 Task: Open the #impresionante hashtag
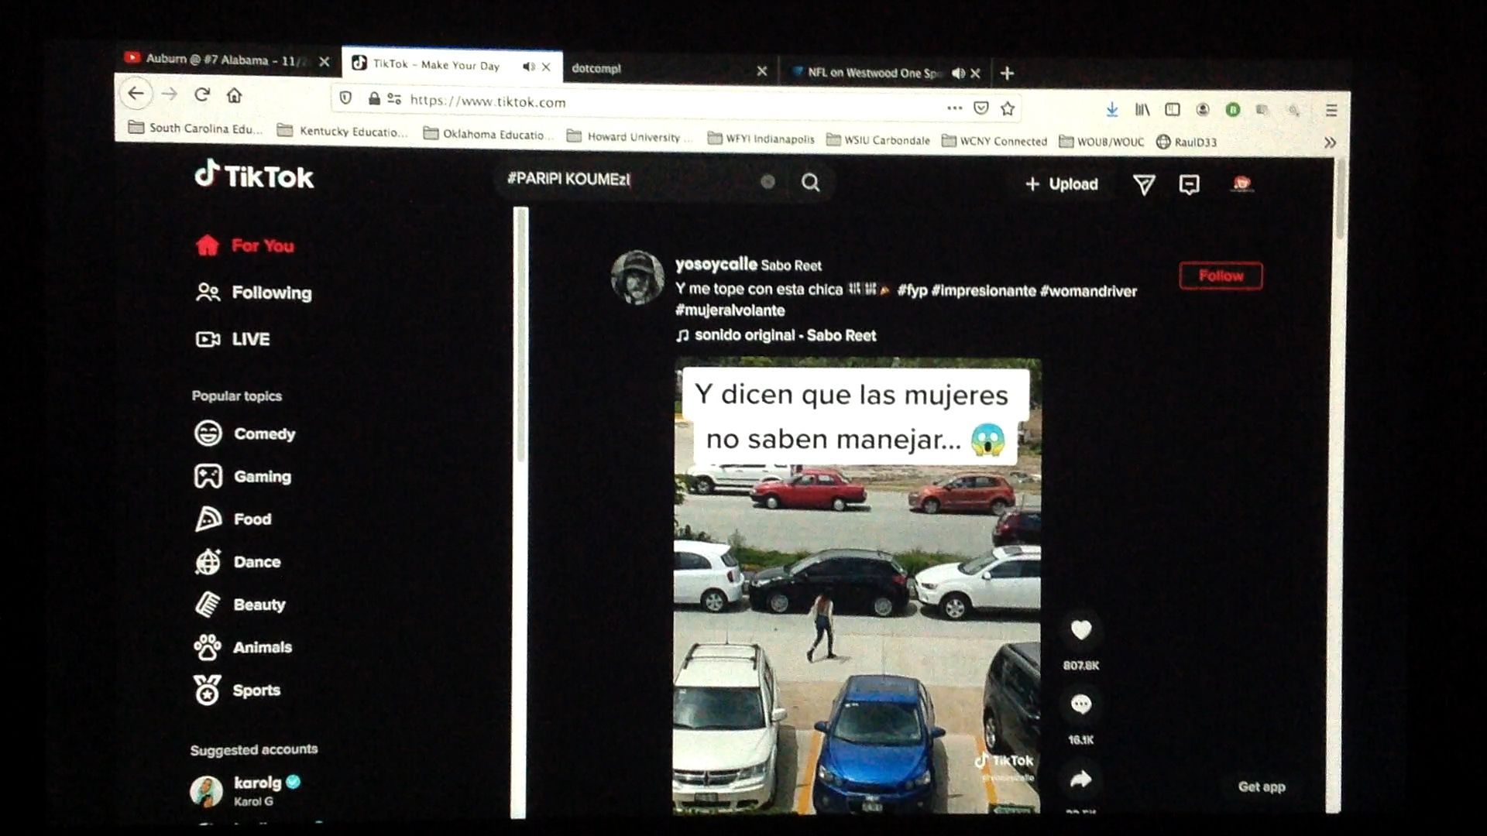[984, 291]
